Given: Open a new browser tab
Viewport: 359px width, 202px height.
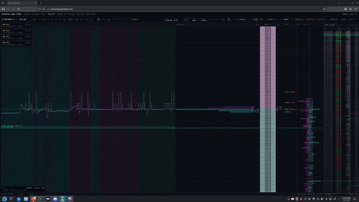Looking at the screenshot, I should point(41,3).
